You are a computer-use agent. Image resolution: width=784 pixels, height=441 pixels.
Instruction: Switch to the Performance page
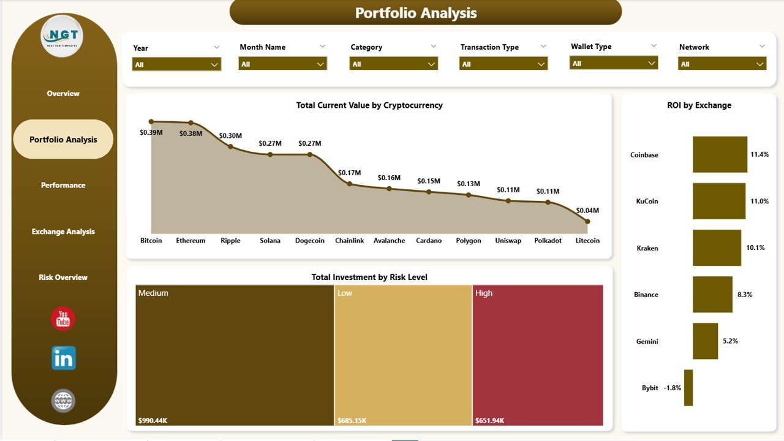tap(62, 185)
